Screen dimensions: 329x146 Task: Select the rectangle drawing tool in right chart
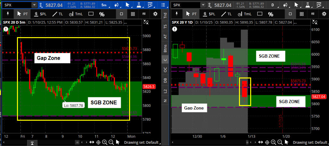[259, 14]
